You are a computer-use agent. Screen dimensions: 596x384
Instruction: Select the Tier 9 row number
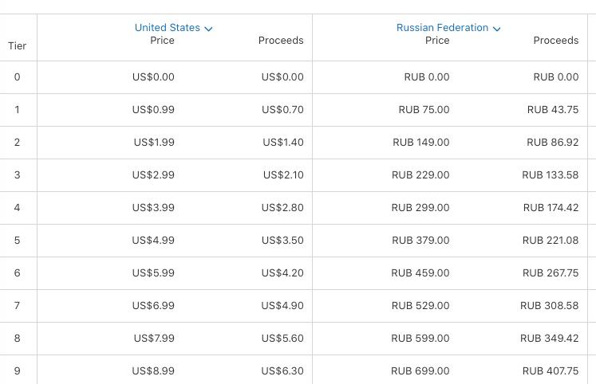point(17,370)
